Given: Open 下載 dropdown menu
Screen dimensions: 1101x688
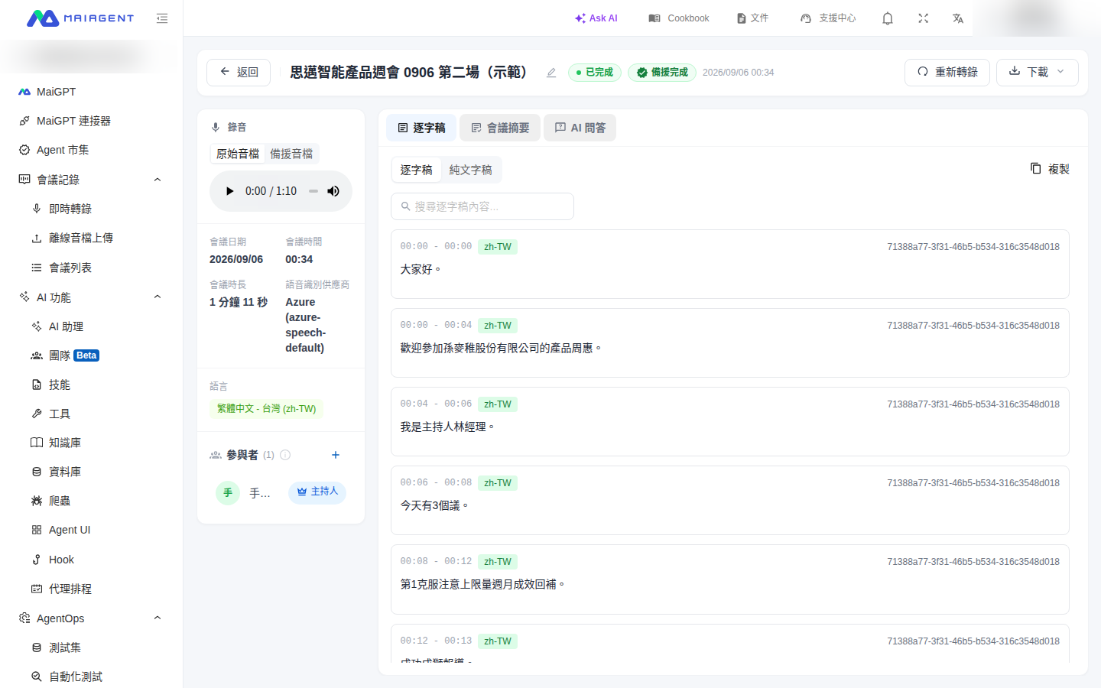Looking at the screenshot, I should click(x=1037, y=72).
